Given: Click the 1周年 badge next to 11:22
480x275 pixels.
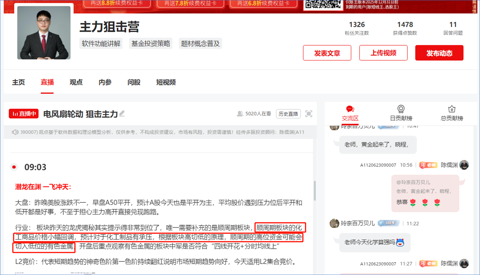Looking at the screenshot, I should click(388, 223).
